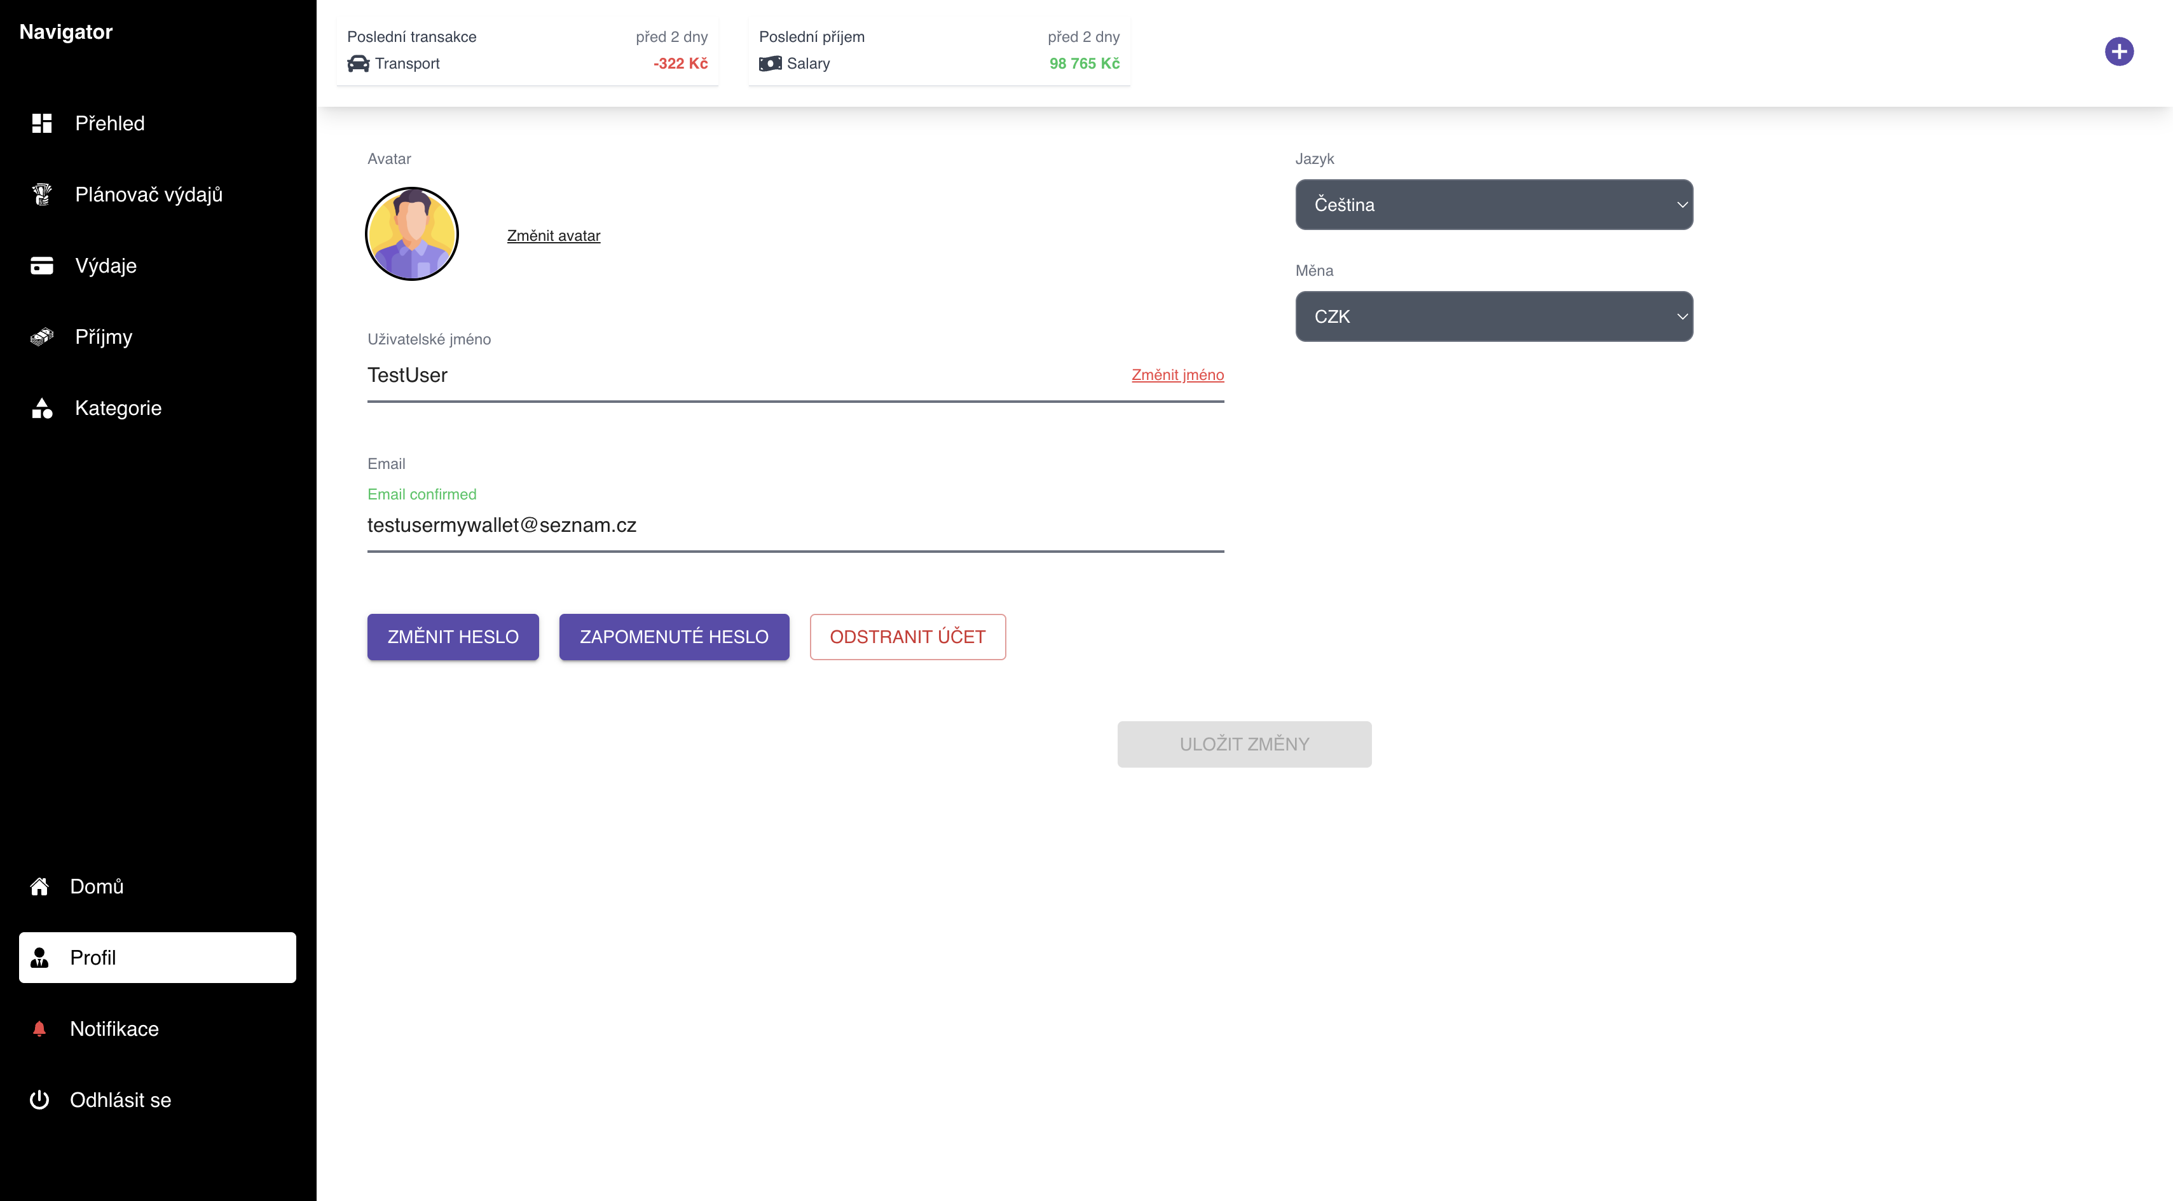2173x1201 pixels.
Task: Open the Kategorie menu entry
Action: 118,408
